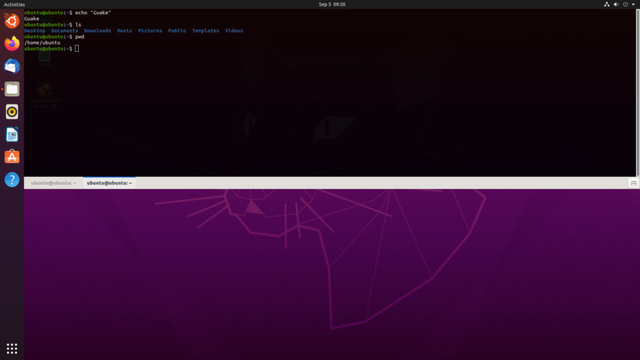Expand the system menu dropdown arrow
The image size is (640, 360).
pyautogui.click(x=633, y=4)
